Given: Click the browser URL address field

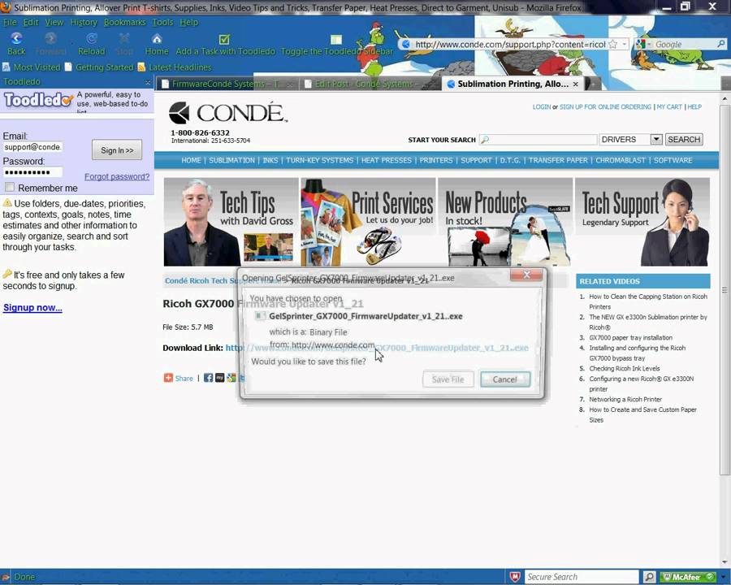Looking at the screenshot, I should 509,45.
